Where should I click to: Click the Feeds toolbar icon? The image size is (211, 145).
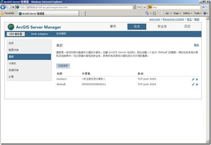click(155, 13)
